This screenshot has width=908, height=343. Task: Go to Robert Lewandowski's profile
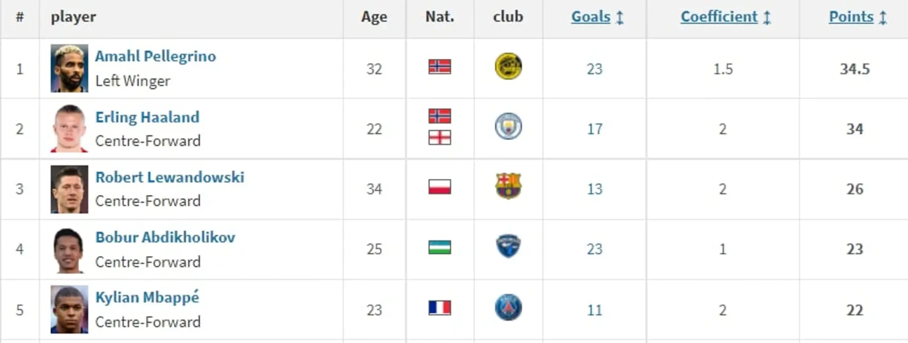(x=170, y=177)
